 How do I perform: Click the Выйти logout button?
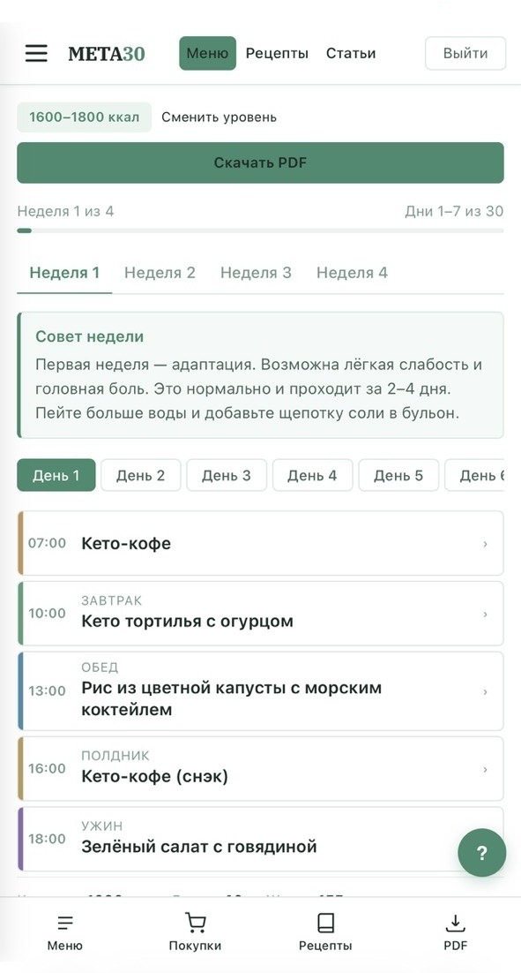465,53
